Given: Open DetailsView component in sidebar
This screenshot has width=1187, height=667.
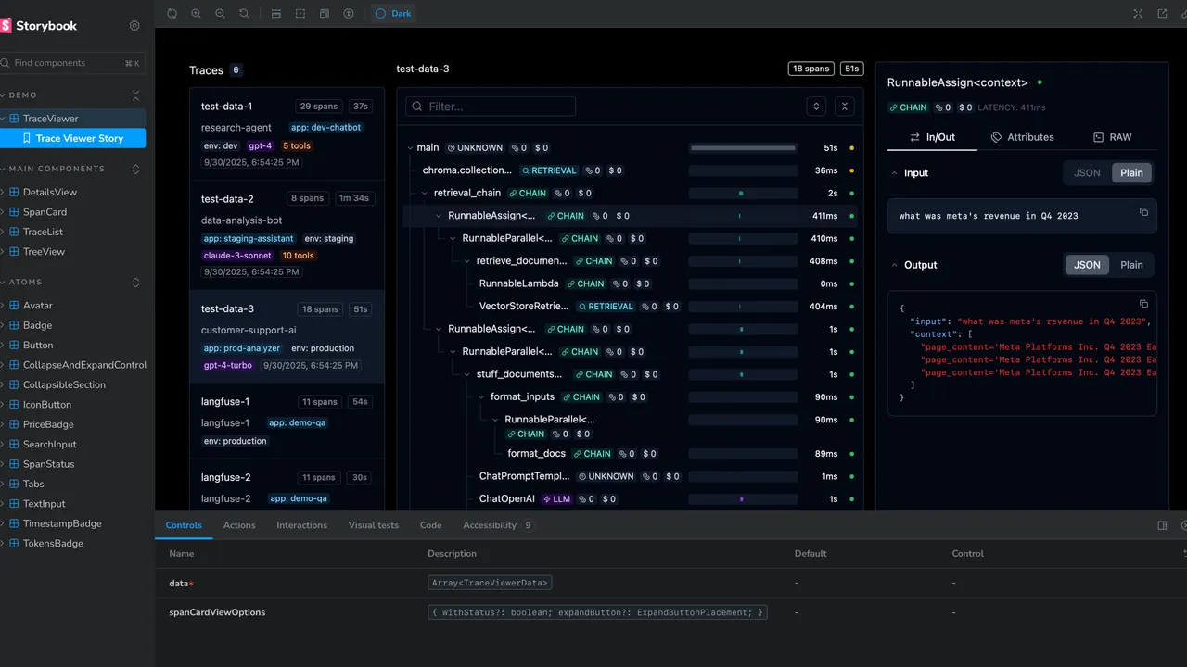Looking at the screenshot, I should click(x=50, y=192).
